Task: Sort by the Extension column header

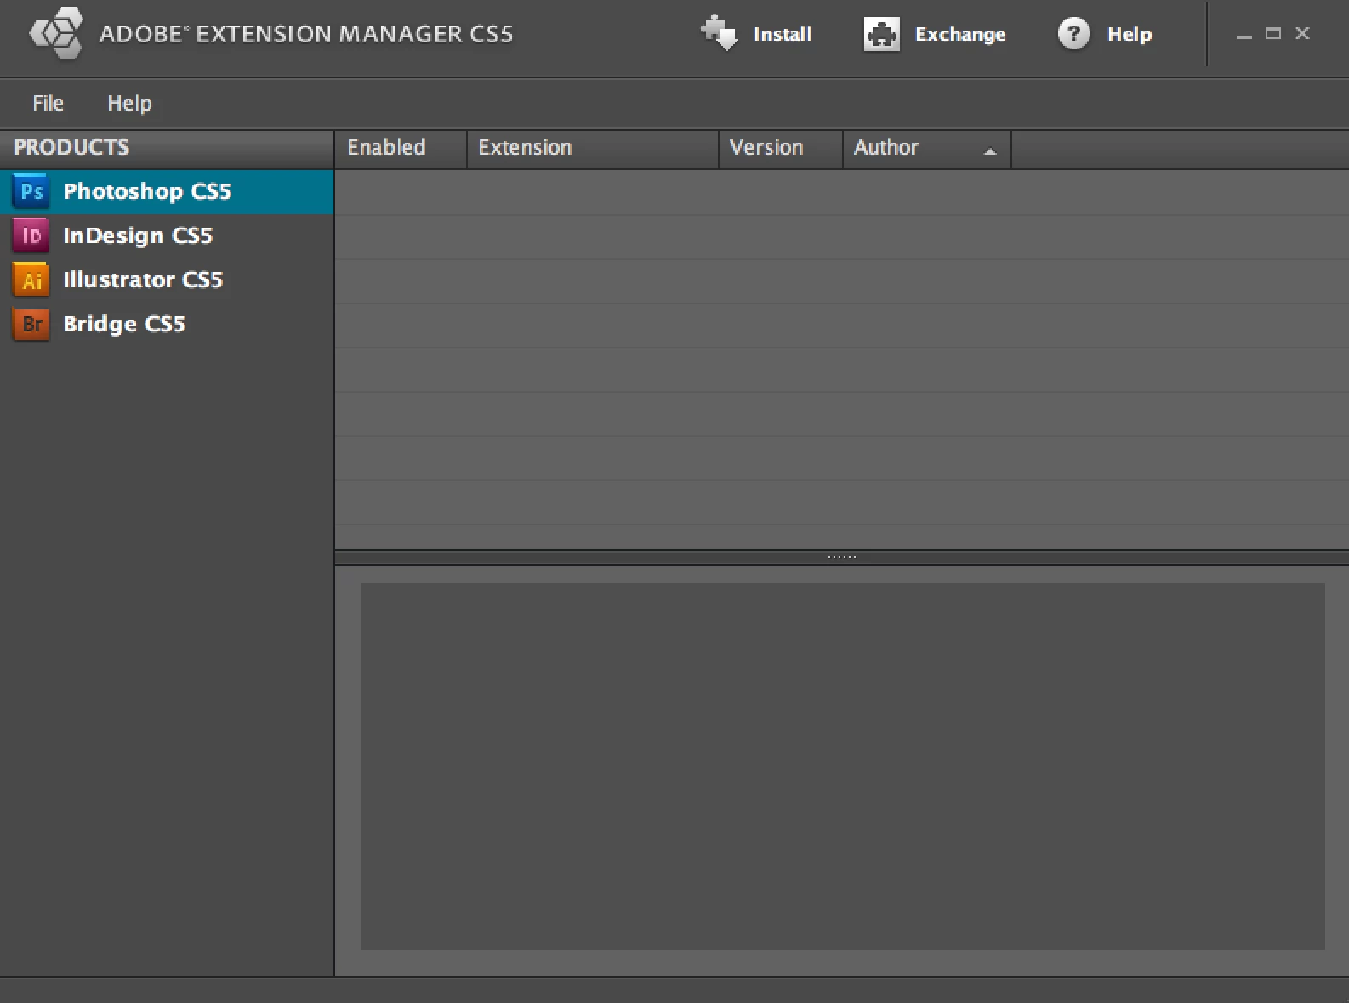Action: click(593, 148)
